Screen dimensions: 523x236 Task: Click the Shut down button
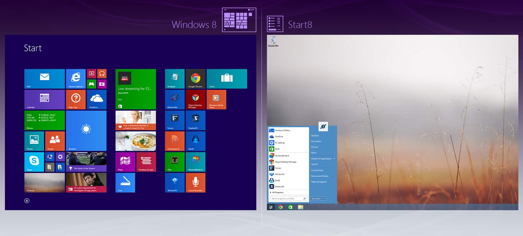316,199
